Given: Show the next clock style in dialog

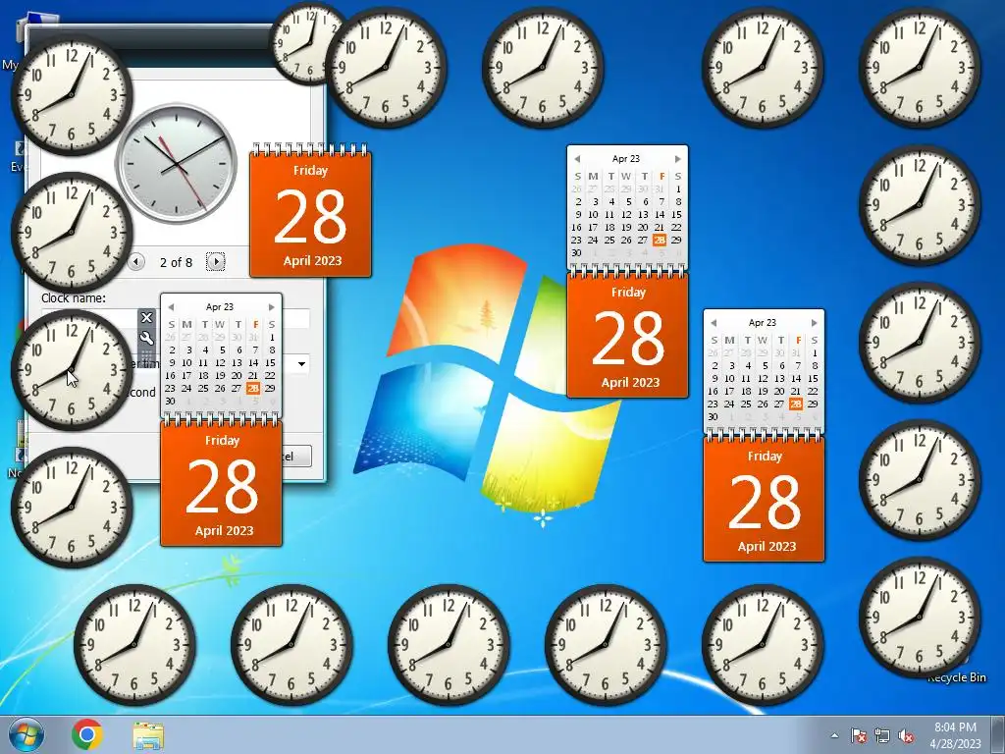Looking at the screenshot, I should click(215, 261).
